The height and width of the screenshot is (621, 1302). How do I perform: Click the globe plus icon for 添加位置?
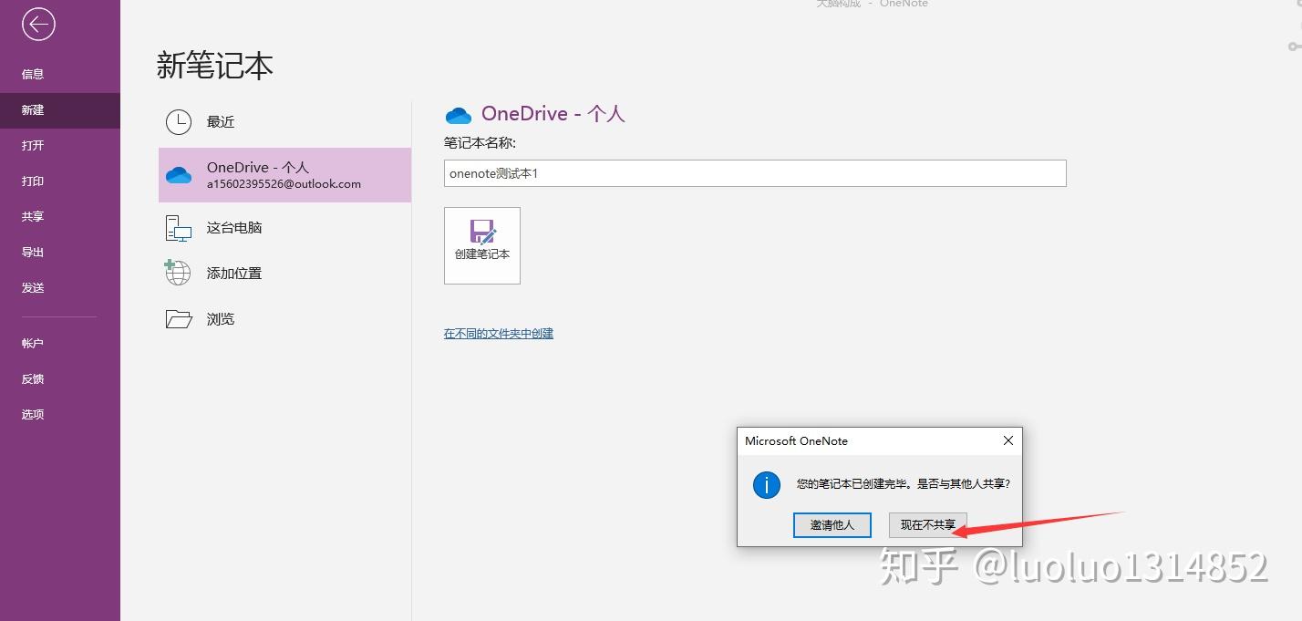click(177, 272)
